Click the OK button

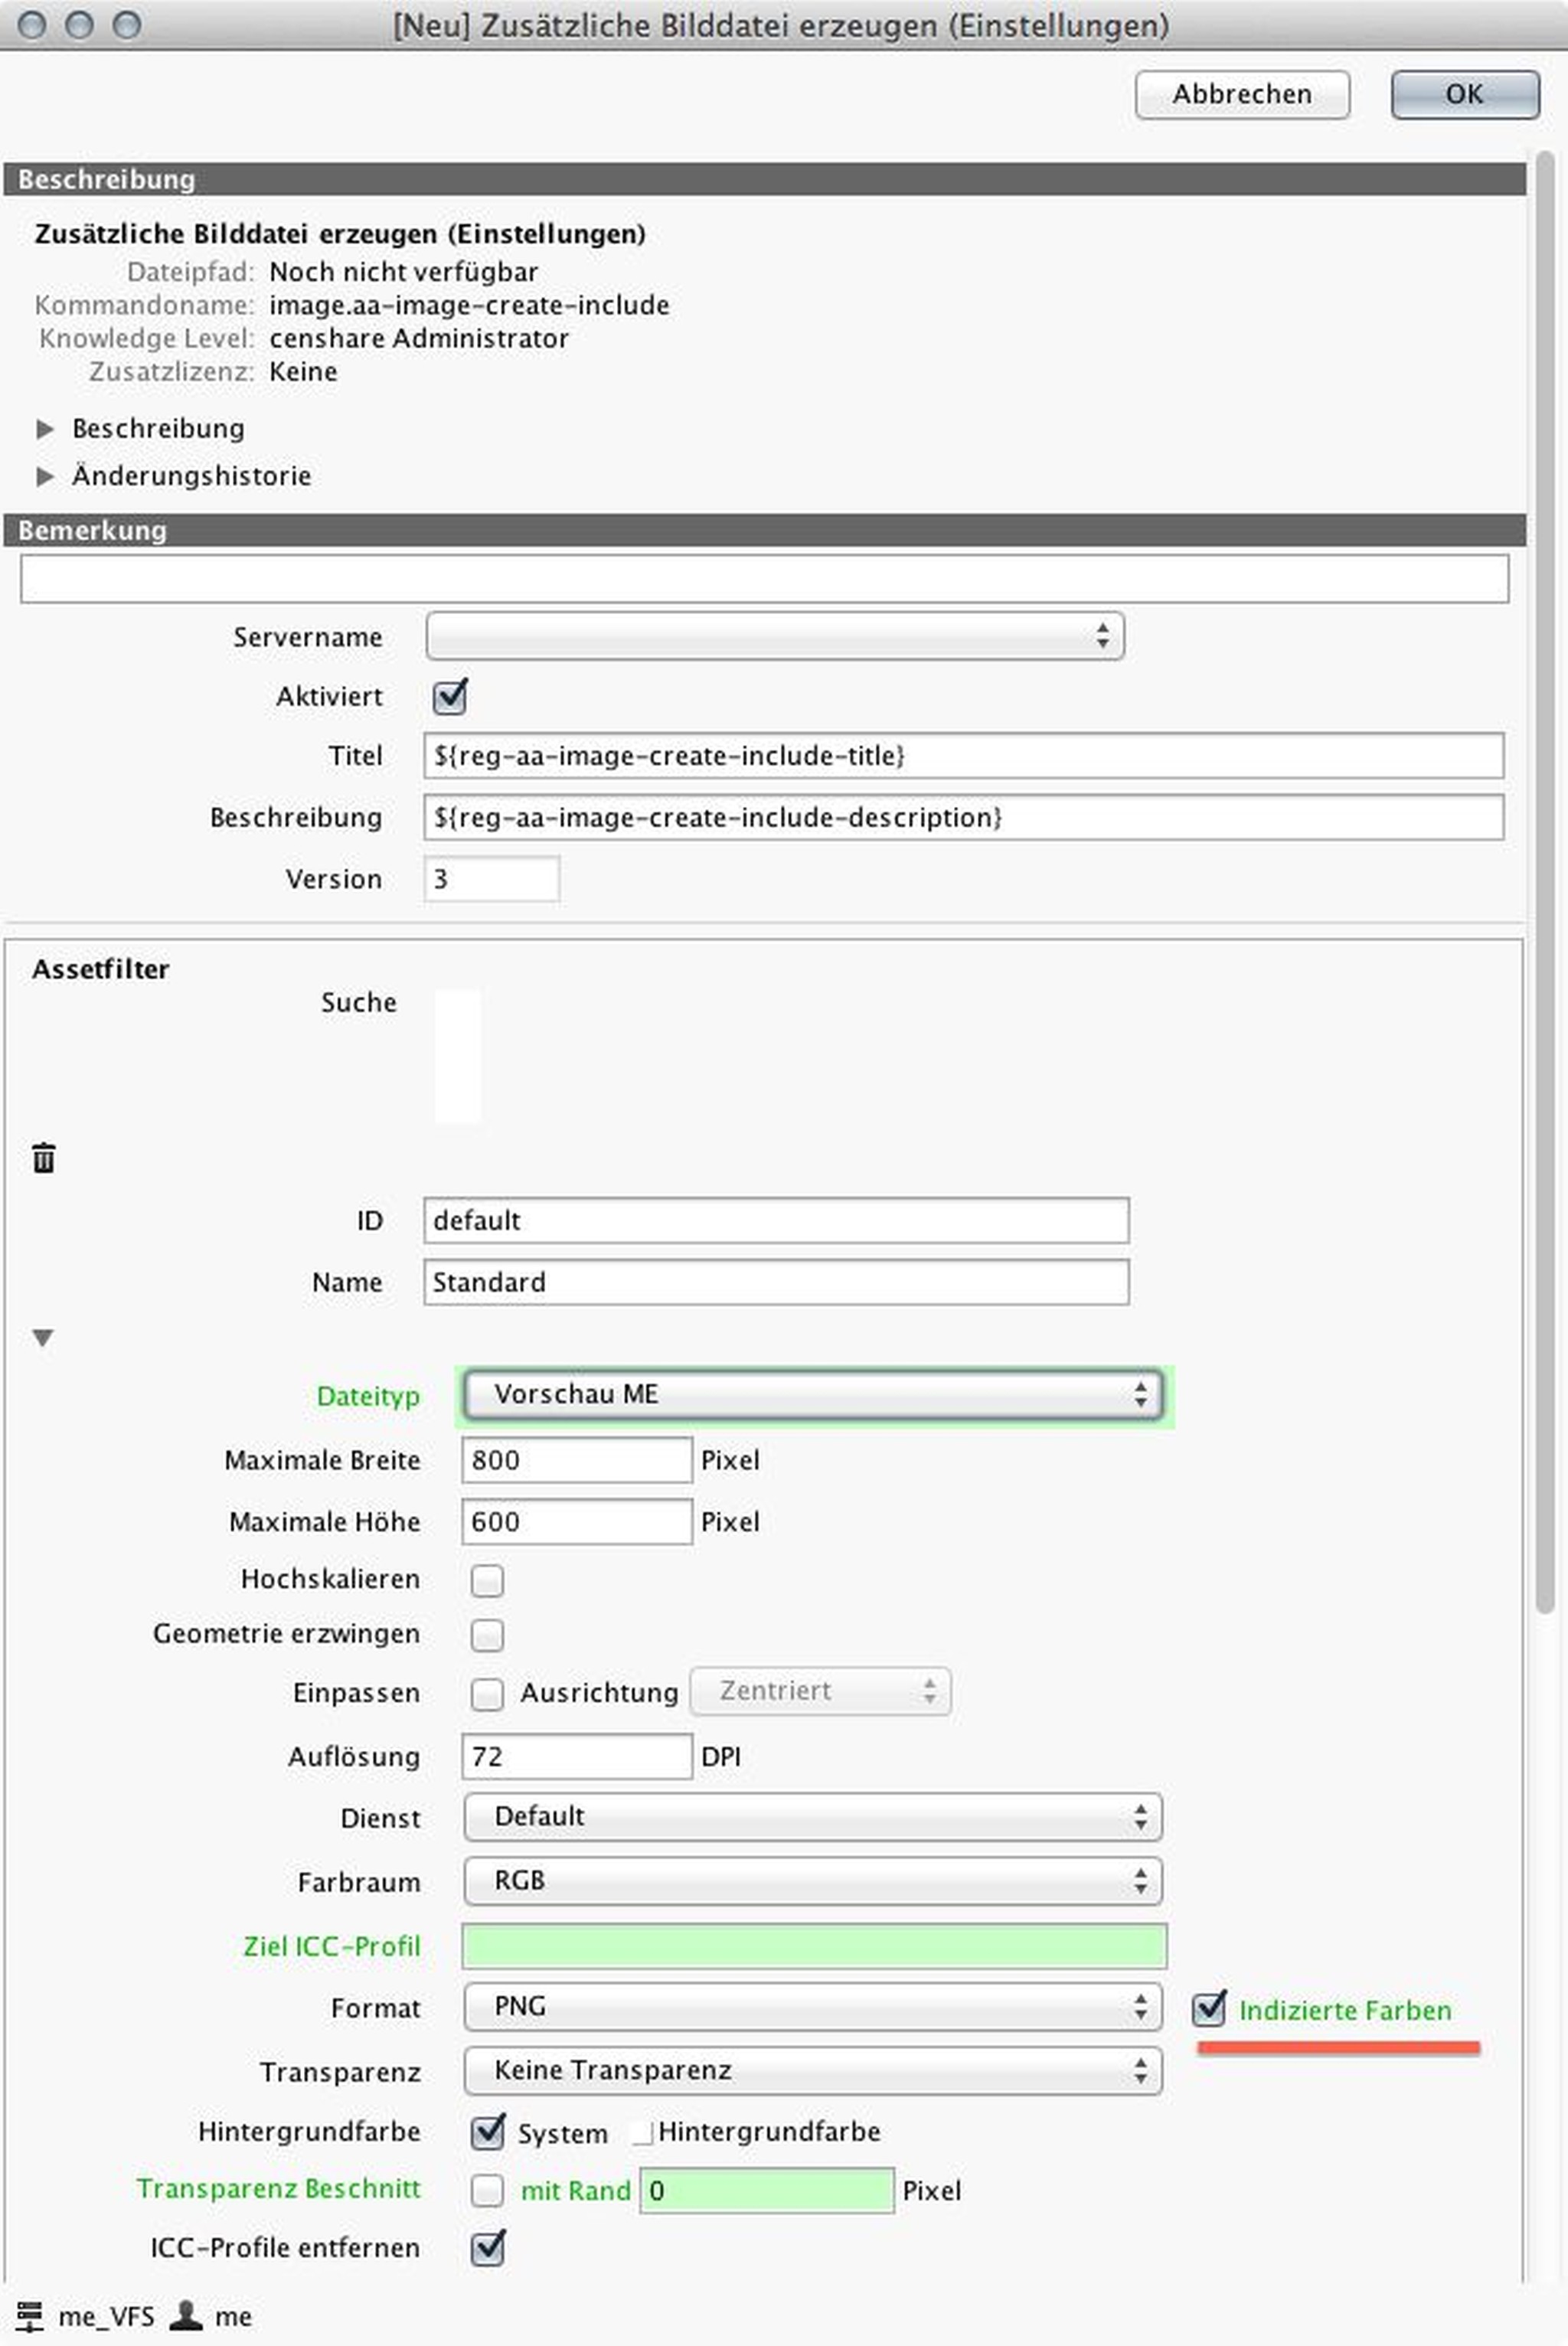coord(1464,94)
